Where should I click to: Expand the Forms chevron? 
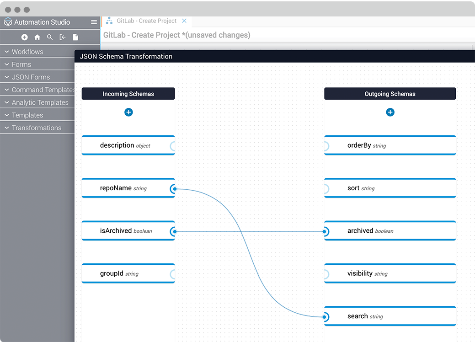(x=6, y=64)
